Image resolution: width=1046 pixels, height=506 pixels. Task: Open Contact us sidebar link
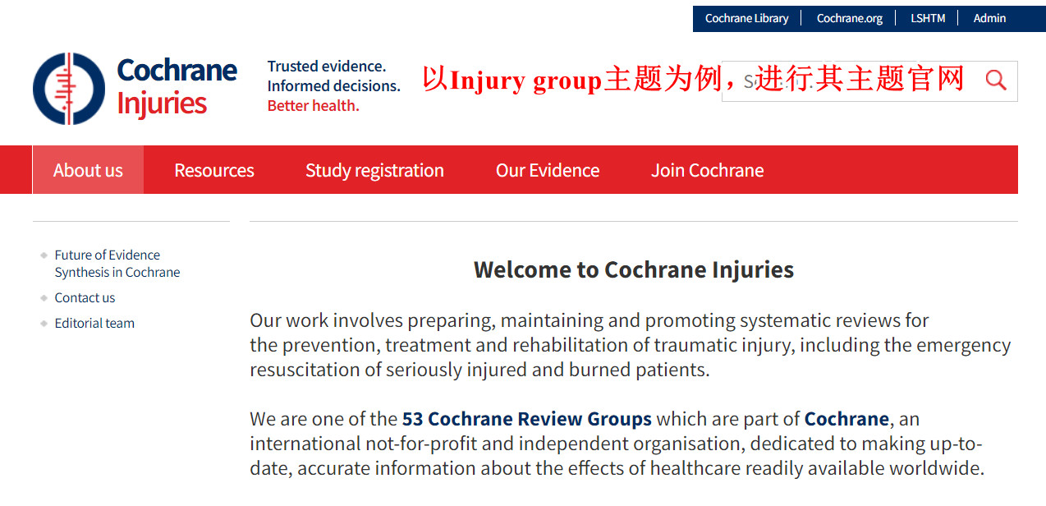click(x=85, y=297)
